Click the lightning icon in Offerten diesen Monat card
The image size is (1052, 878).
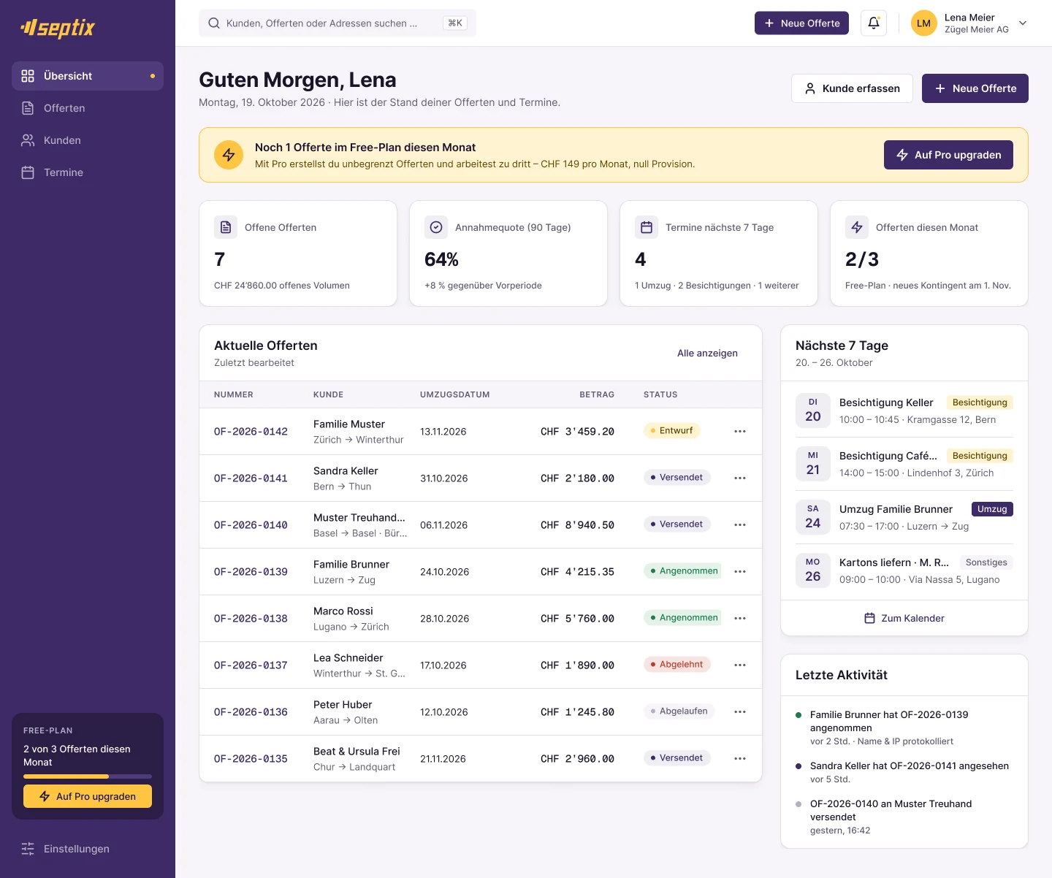pyautogui.click(x=857, y=227)
